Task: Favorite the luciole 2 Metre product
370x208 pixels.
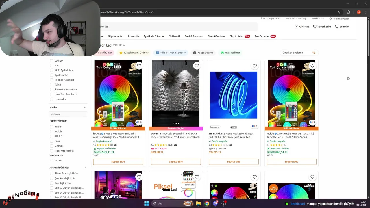Action: (x=312, y=66)
